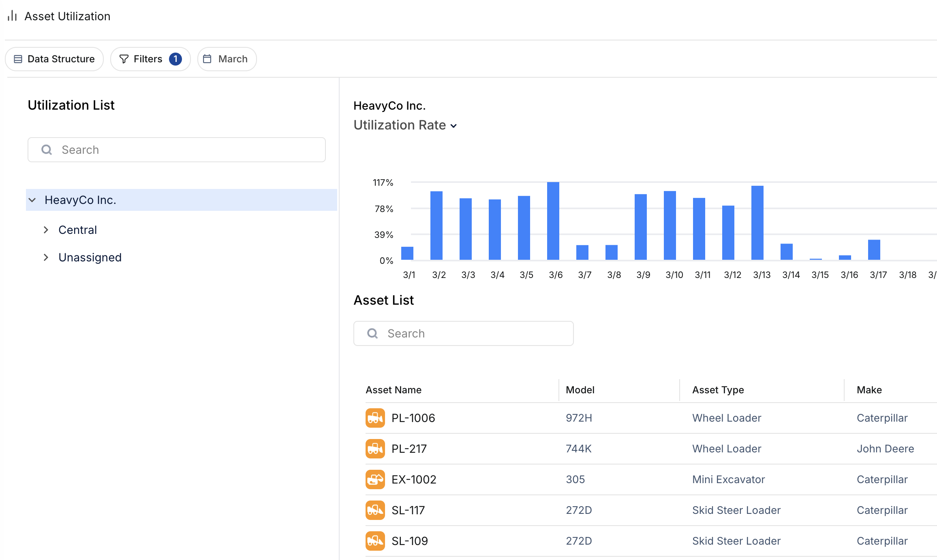The width and height of the screenshot is (937, 560).
Task: Click the Data Structure table icon
Action: point(18,59)
